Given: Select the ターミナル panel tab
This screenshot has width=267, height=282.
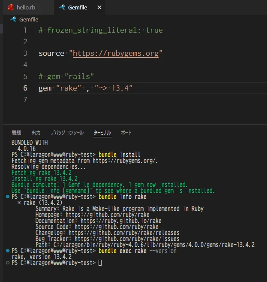Looking at the screenshot, I should pos(102,133).
